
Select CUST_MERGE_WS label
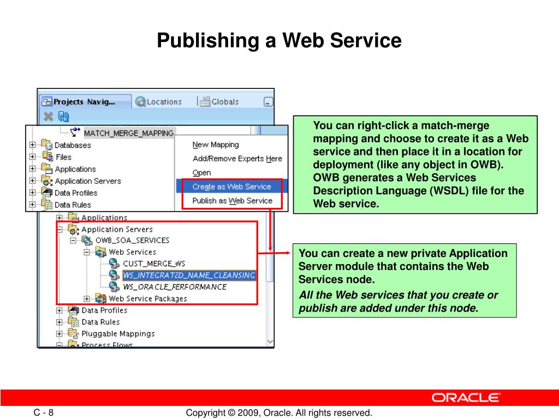(154, 264)
